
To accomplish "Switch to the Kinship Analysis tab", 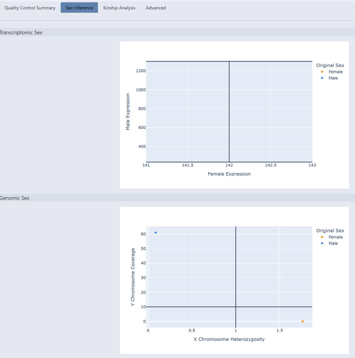I will (x=119, y=8).
